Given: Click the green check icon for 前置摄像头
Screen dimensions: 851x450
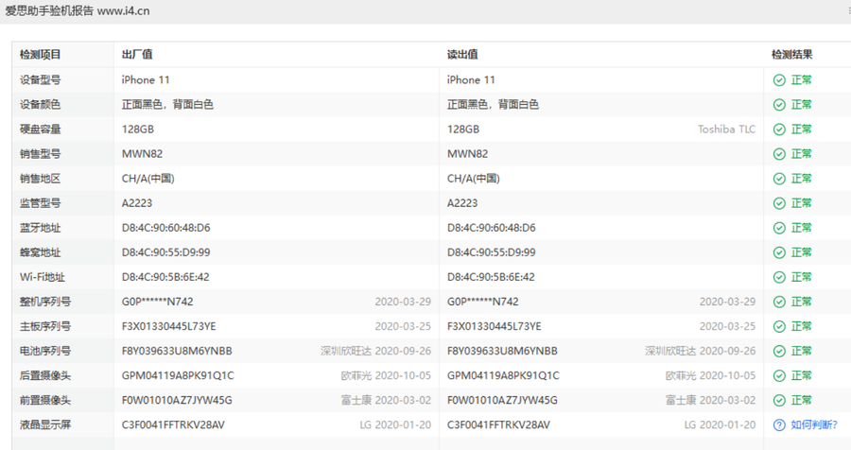Looking at the screenshot, I should [x=779, y=400].
